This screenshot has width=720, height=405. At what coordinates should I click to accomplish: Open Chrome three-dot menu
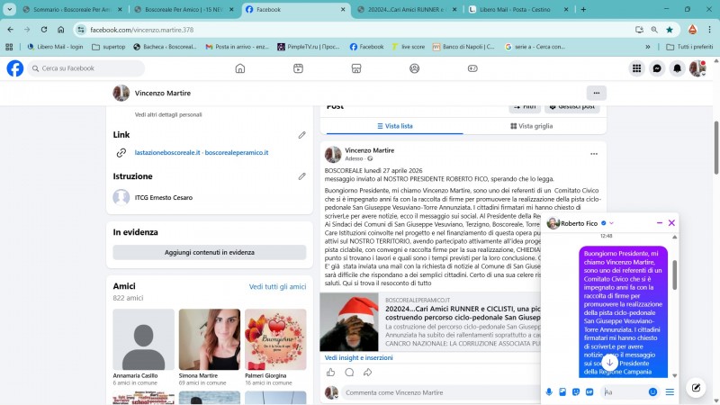(x=709, y=30)
